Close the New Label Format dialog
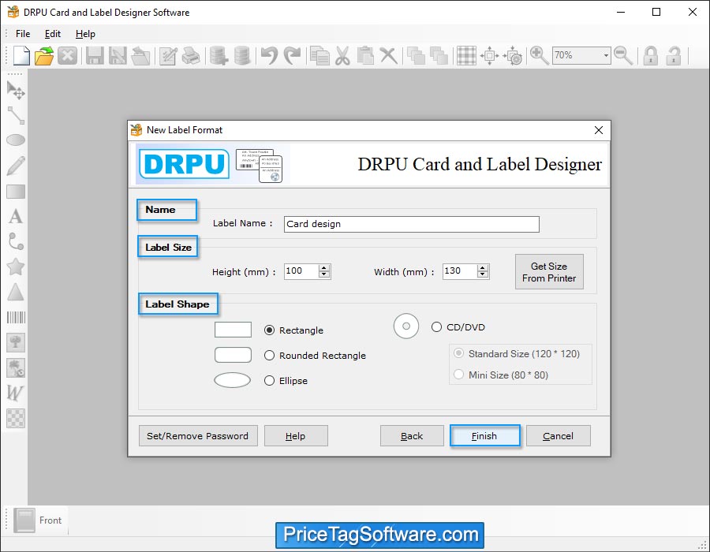The height and width of the screenshot is (552, 710). point(599,130)
